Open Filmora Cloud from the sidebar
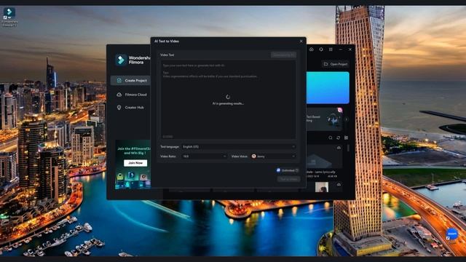The height and width of the screenshot is (262, 466). (x=132, y=95)
